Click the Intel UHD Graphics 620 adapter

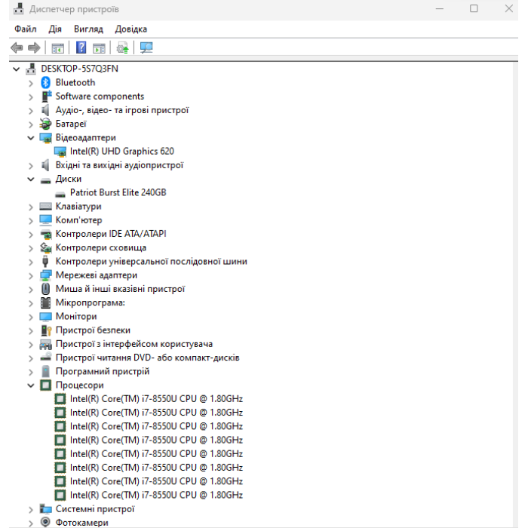121,151
